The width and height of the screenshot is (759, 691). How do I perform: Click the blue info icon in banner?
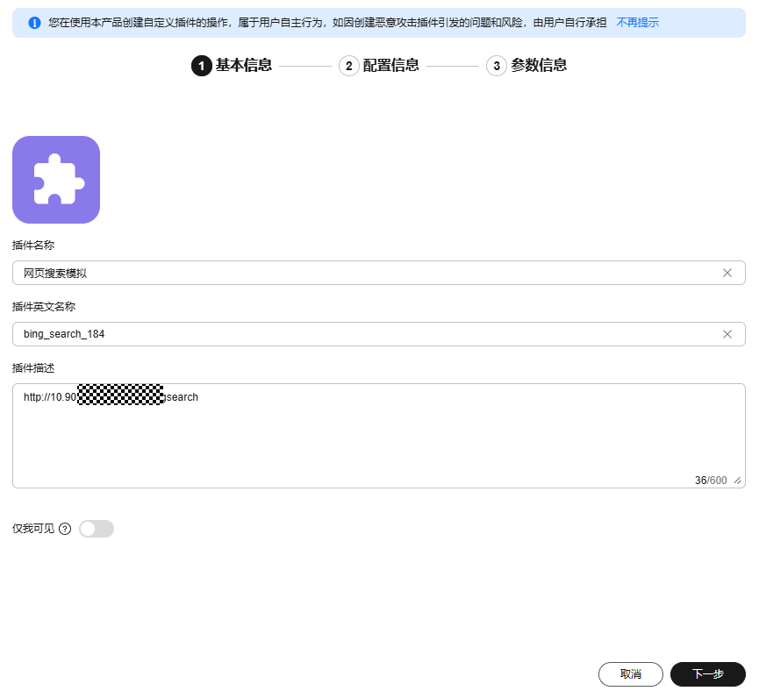pyautogui.click(x=34, y=23)
